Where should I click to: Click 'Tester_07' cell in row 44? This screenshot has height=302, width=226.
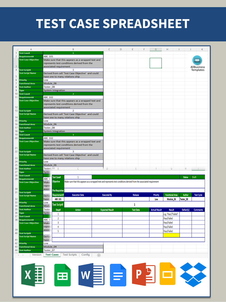73,250
